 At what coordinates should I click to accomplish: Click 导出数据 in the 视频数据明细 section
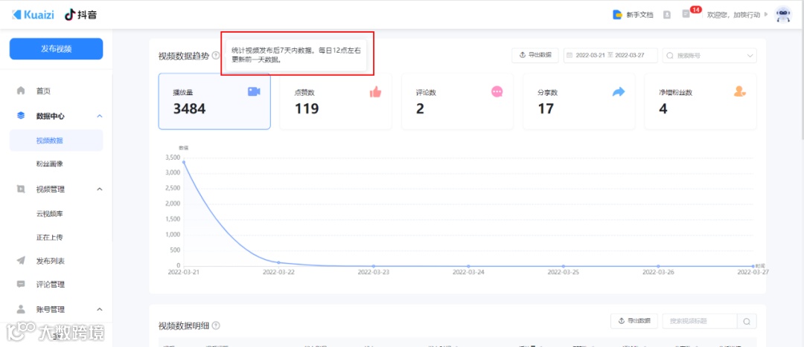(x=634, y=321)
